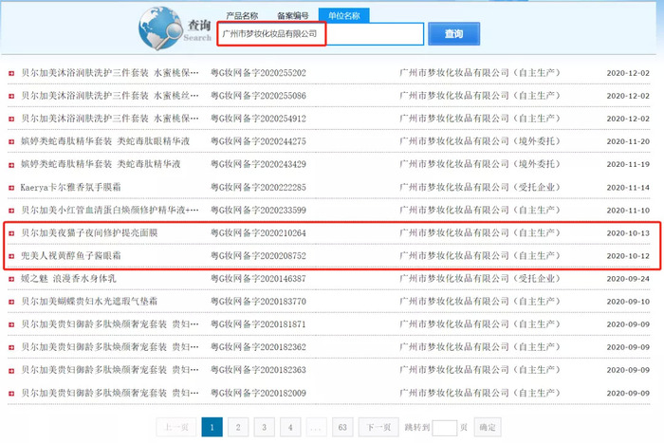Click red icon beside 媛之魅 浪漫香水身体乳
The height and width of the screenshot is (443, 664).
click(x=11, y=280)
